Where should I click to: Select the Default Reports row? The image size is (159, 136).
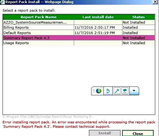pos(79,33)
